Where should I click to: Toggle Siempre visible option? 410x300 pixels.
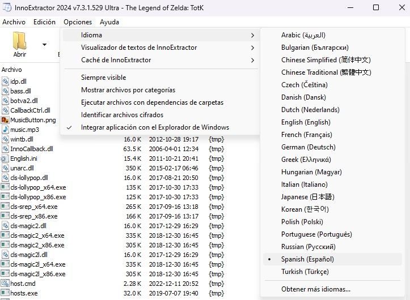tap(161, 78)
